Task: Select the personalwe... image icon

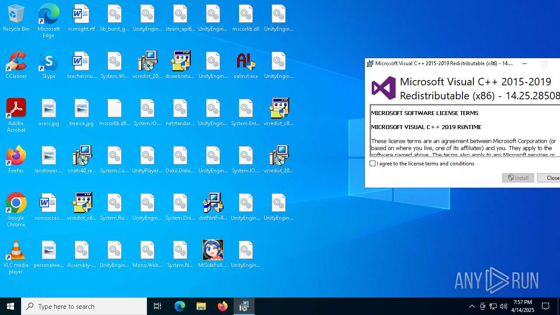Action: point(49,255)
